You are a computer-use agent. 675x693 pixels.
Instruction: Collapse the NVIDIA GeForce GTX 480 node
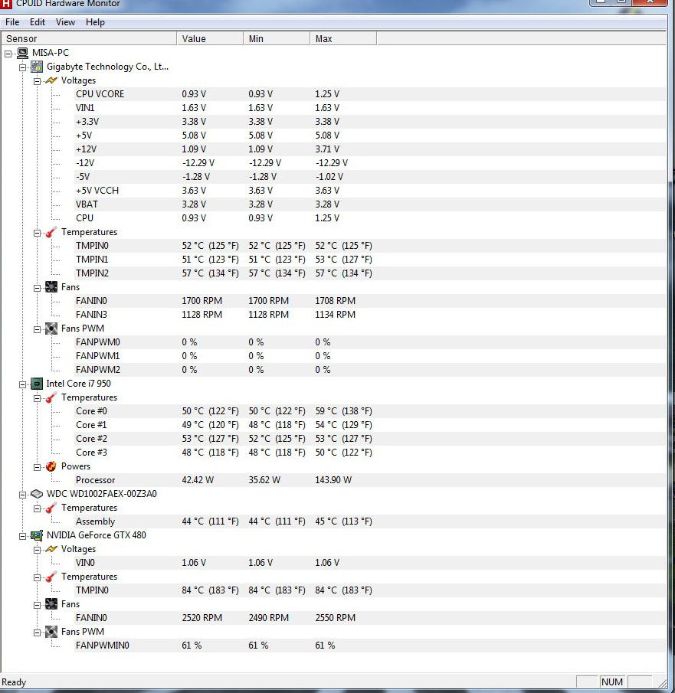click(22, 536)
